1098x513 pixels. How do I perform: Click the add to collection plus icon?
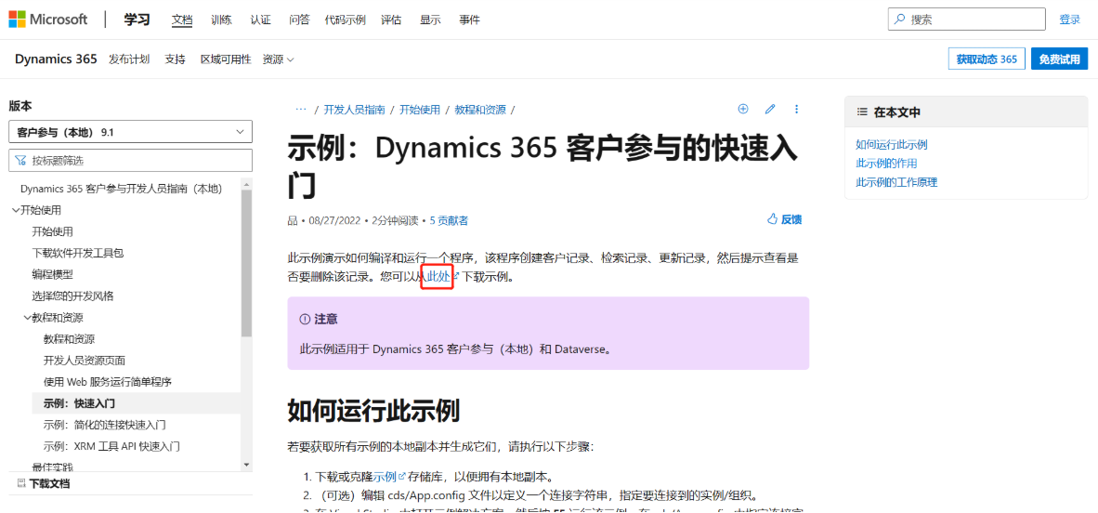743,109
